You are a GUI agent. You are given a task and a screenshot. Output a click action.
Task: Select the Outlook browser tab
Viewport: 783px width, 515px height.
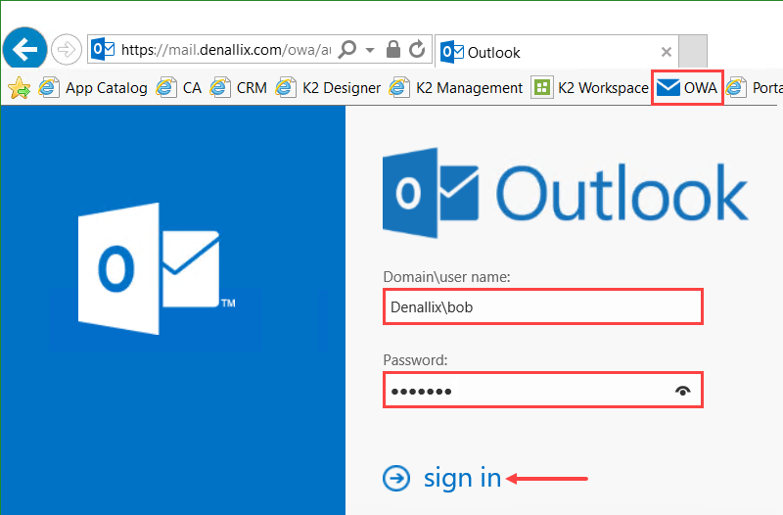(557, 52)
